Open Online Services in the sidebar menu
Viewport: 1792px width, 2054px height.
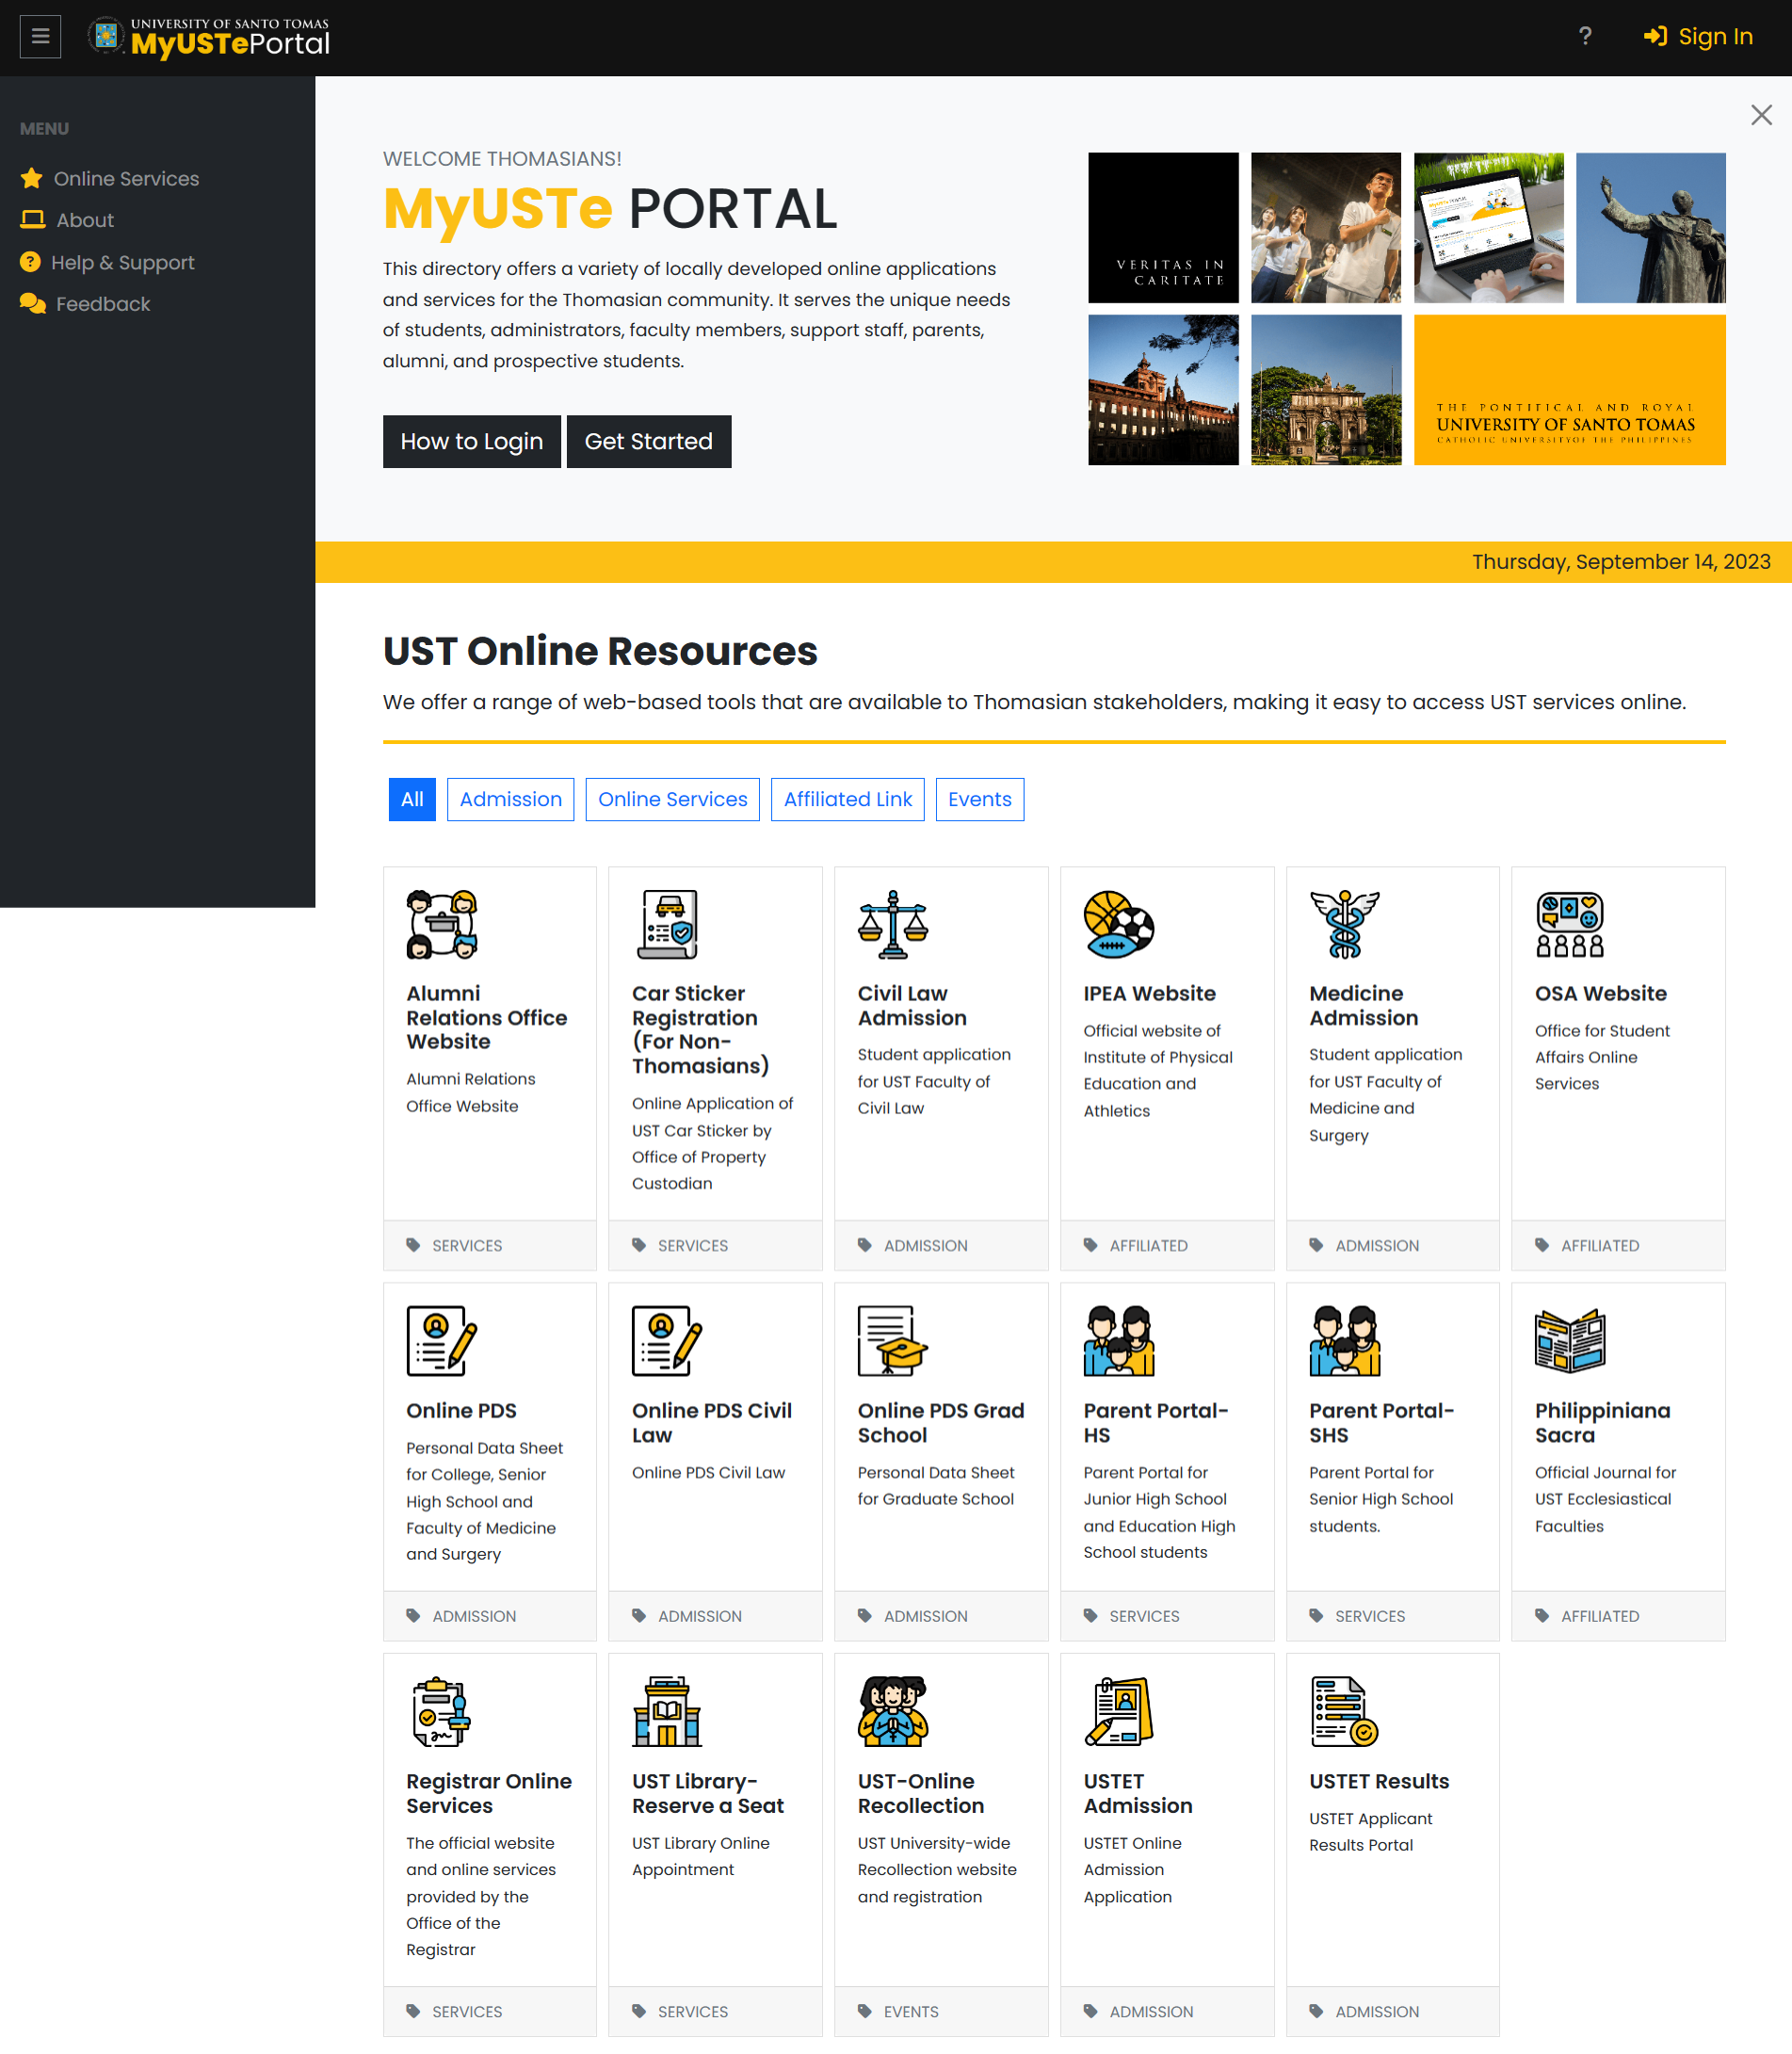coord(110,178)
